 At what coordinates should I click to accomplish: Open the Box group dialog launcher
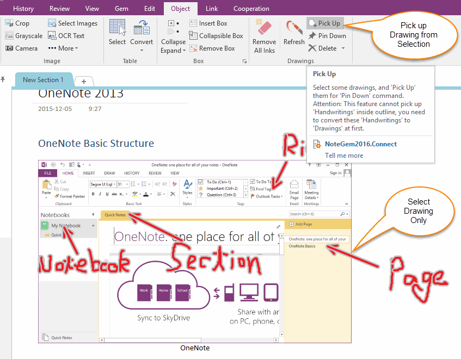(x=244, y=61)
